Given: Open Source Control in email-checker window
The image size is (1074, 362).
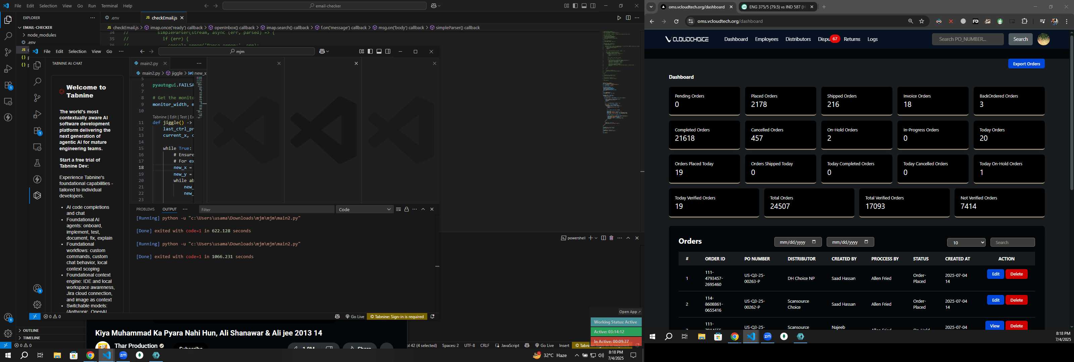Looking at the screenshot, I should click(x=8, y=53).
